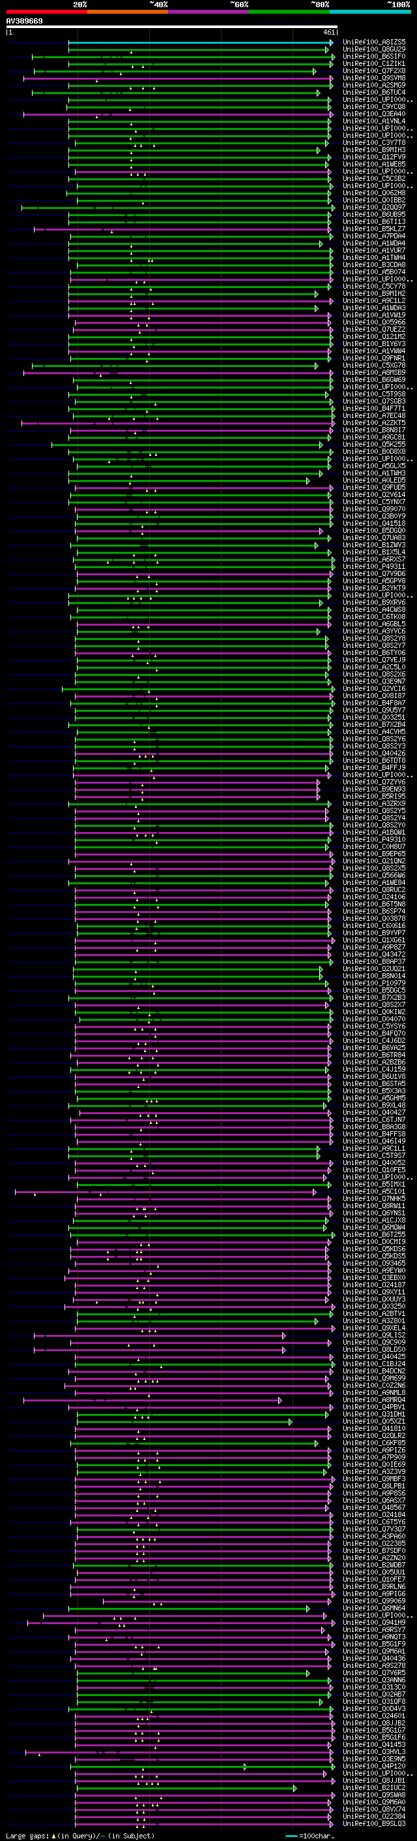Click hit label UniRef100_A1TWH4
This screenshot has height=1841, width=417.
tap(374, 258)
